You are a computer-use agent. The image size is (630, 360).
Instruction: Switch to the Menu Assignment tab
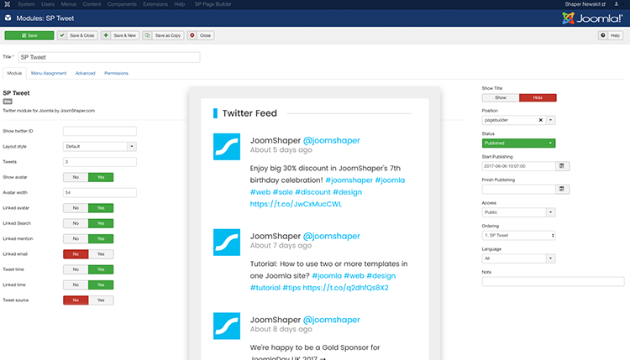(x=49, y=74)
